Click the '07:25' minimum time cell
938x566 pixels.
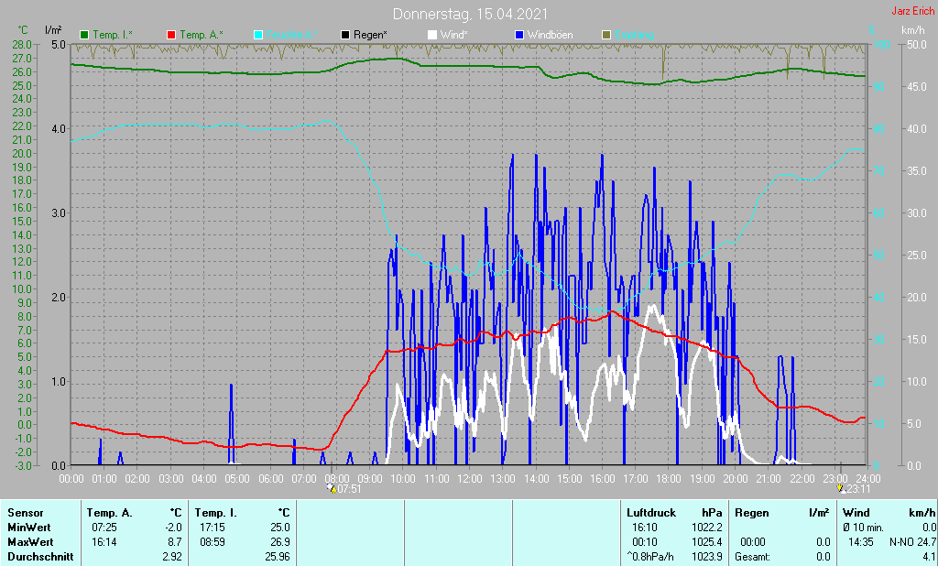tap(104, 528)
